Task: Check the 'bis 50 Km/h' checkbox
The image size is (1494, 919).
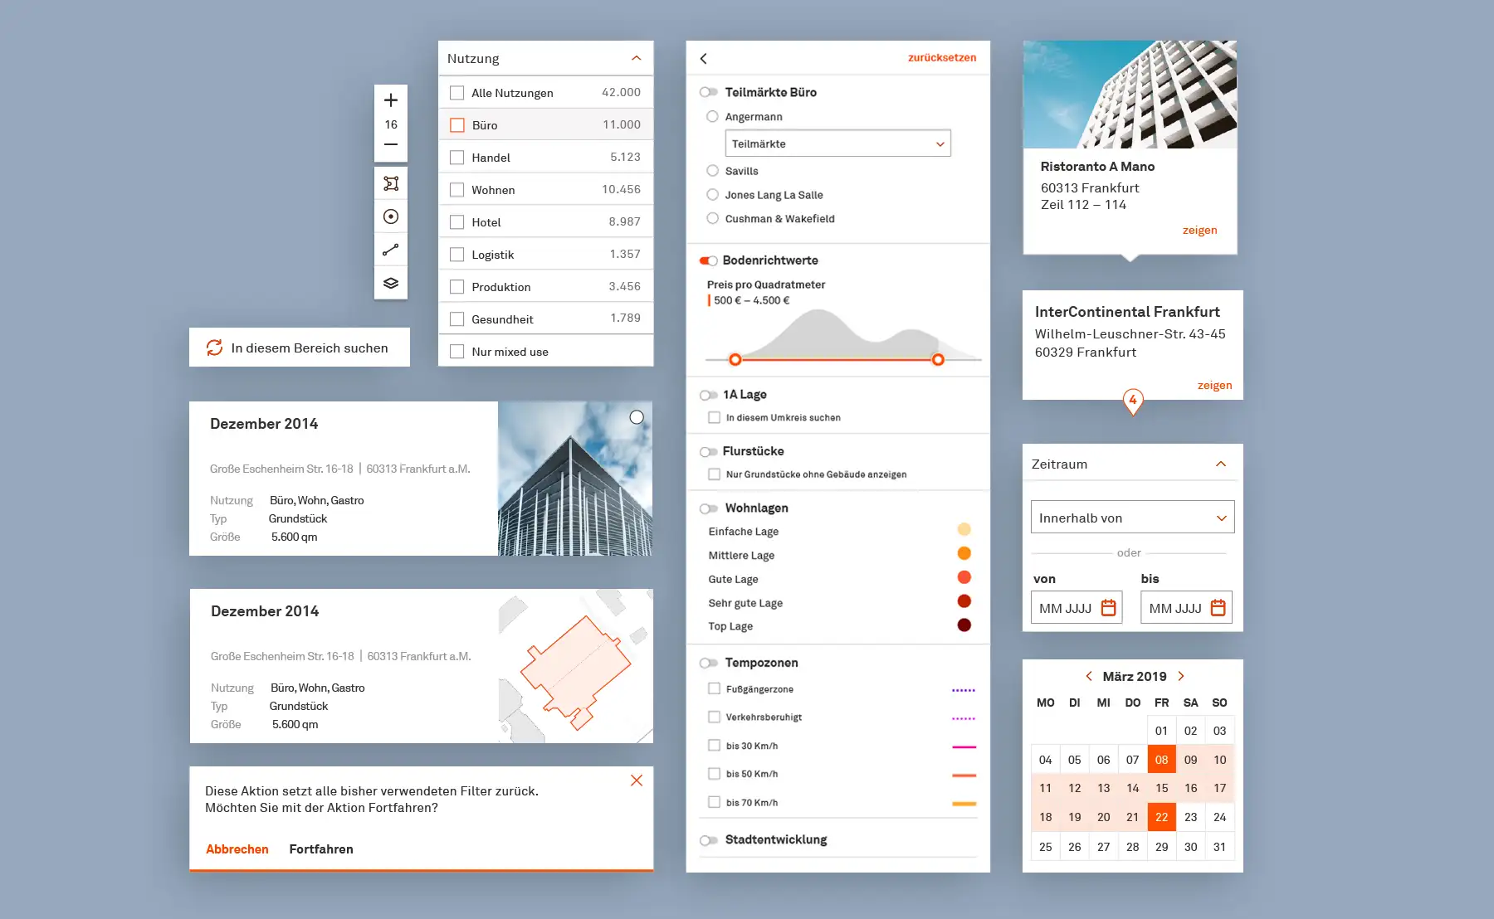Action: pos(714,773)
